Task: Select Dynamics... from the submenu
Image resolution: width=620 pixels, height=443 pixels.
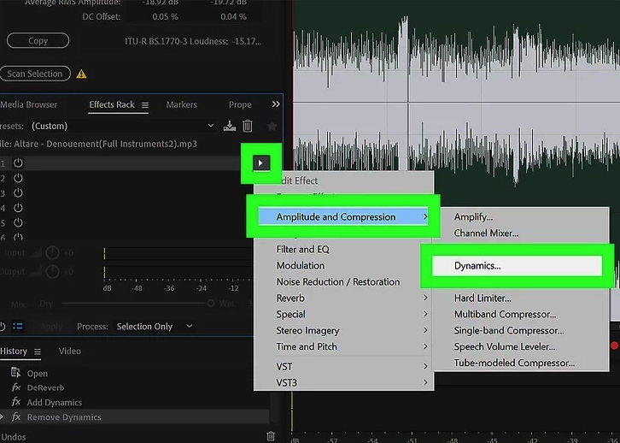Action: pyautogui.click(x=477, y=266)
